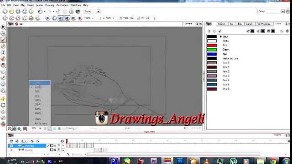This screenshot has width=292, height=164.
Task: Select the White colour row
Action: pos(248,41)
